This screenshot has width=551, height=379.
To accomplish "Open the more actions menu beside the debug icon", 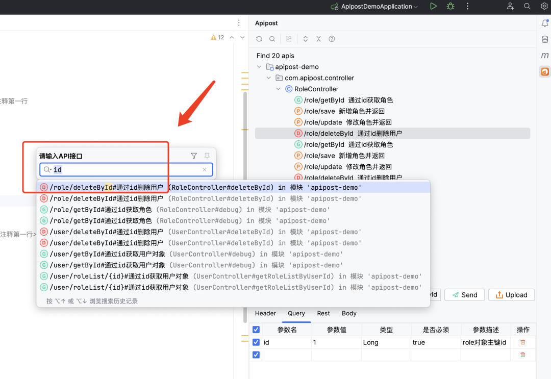I will click(467, 6).
